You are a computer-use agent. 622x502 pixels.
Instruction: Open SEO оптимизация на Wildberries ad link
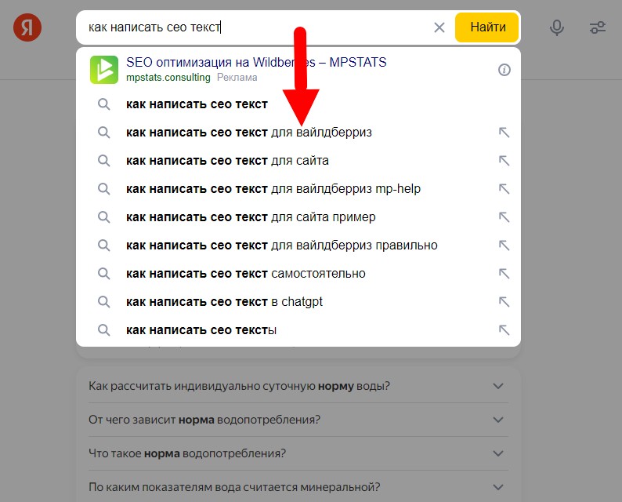coord(256,63)
